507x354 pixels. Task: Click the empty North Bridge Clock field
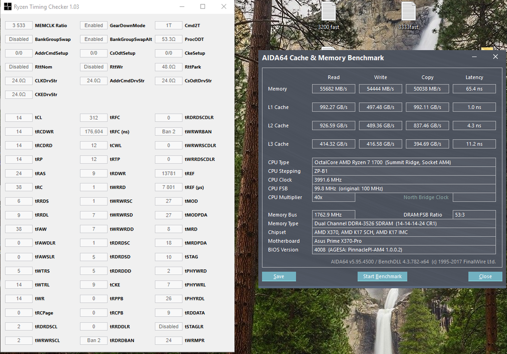[474, 197]
